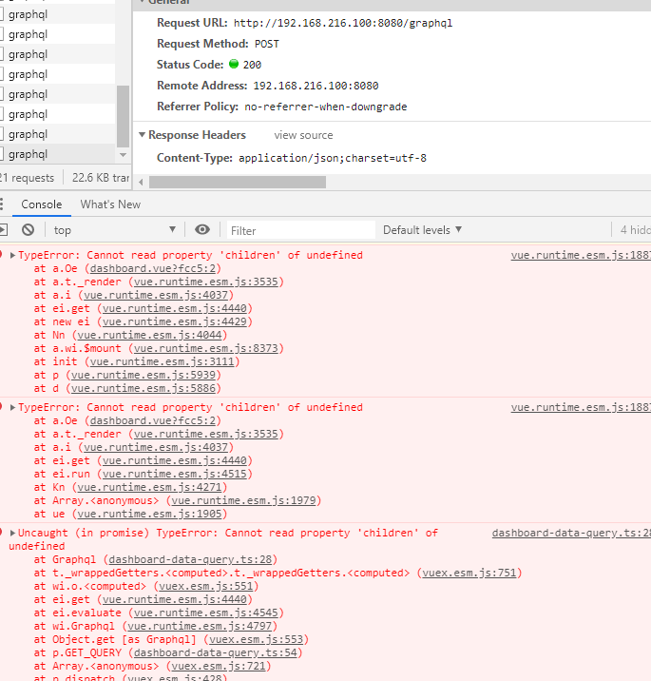
Task: Open vuex.esm.js:551 computed stack link
Action: (x=205, y=586)
